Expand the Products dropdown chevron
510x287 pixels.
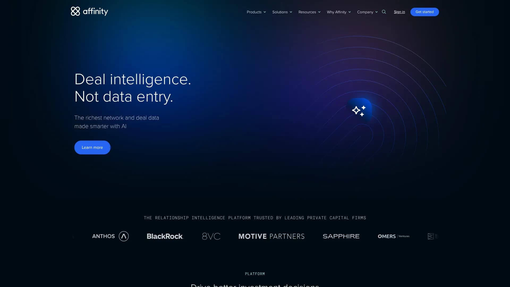coord(265,12)
